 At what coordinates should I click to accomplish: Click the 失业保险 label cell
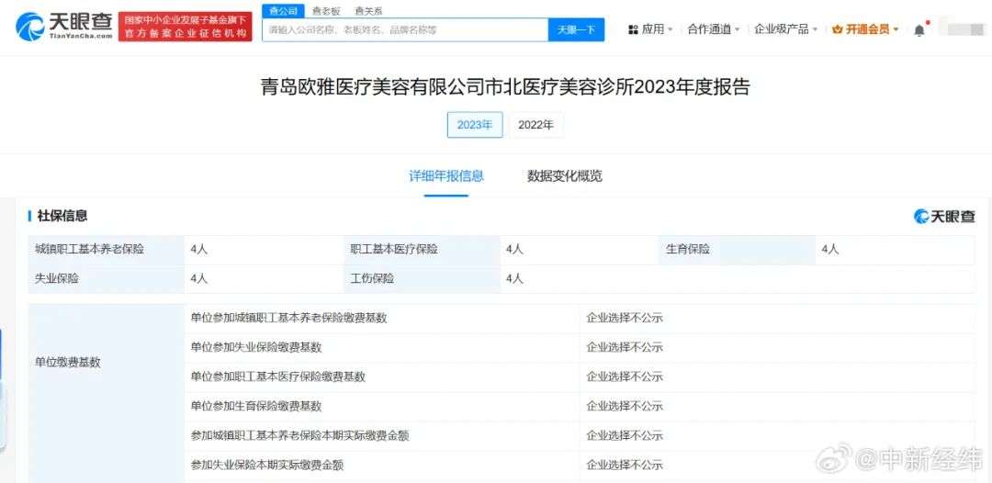coord(107,278)
